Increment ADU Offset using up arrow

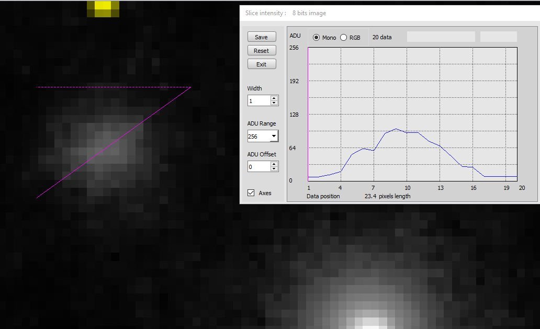(x=274, y=164)
